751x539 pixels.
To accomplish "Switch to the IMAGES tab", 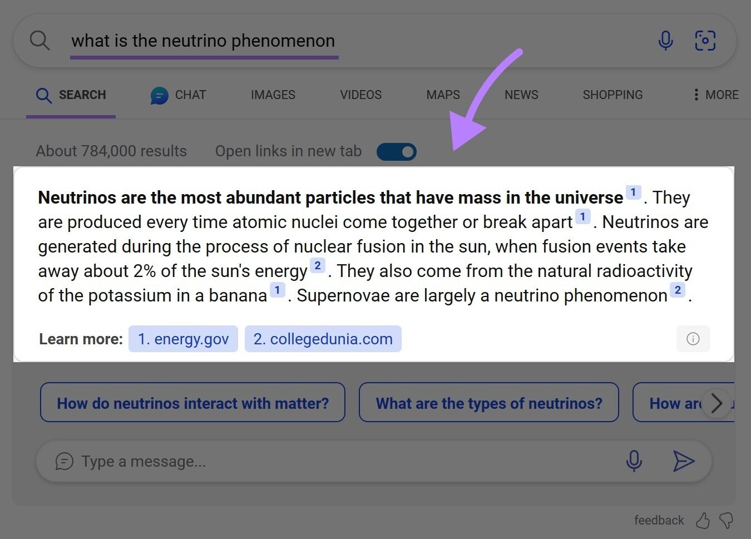I will [273, 95].
